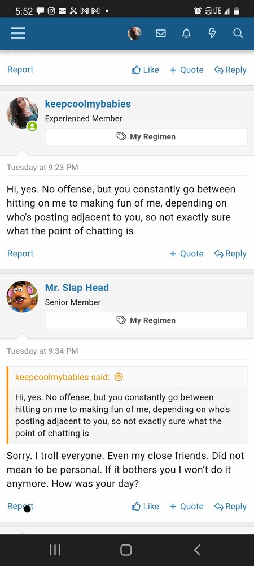
Task: Open Mr. Slap Head profile username link
Action: pos(77,288)
